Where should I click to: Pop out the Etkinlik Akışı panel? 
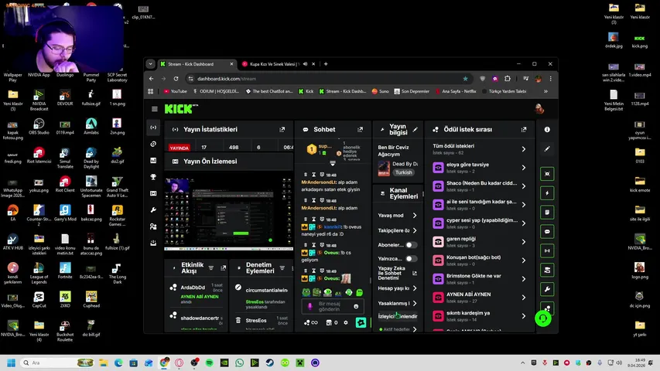(x=223, y=268)
